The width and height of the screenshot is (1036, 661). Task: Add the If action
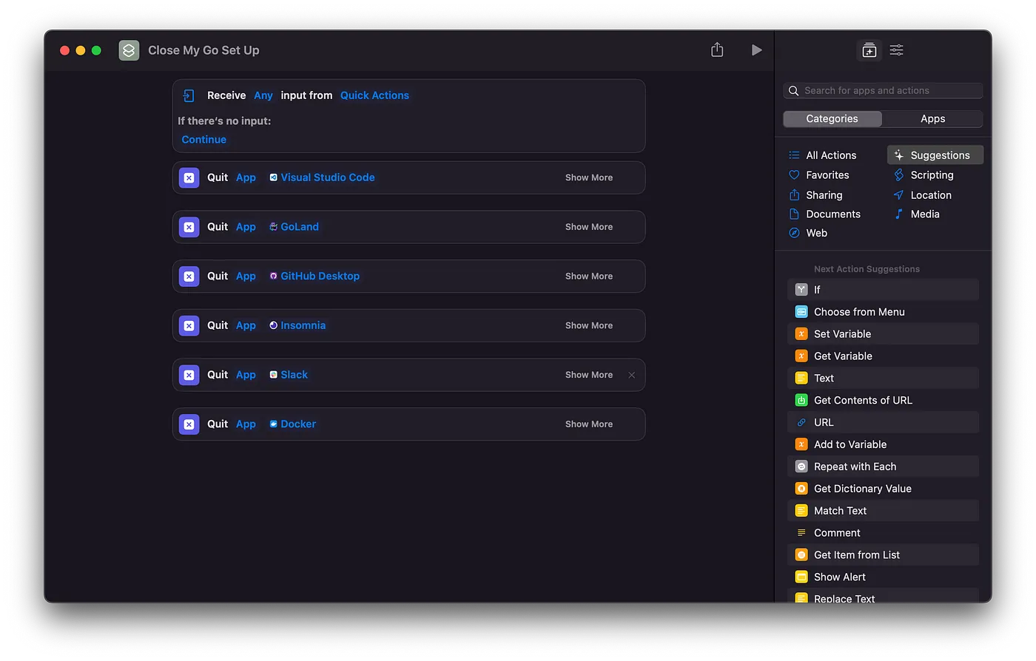884,290
